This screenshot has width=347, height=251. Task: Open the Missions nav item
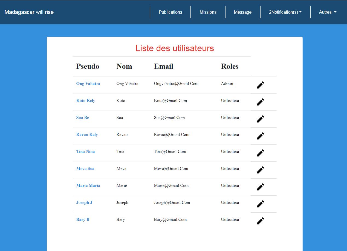pyautogui.click(x=208, y=12)
